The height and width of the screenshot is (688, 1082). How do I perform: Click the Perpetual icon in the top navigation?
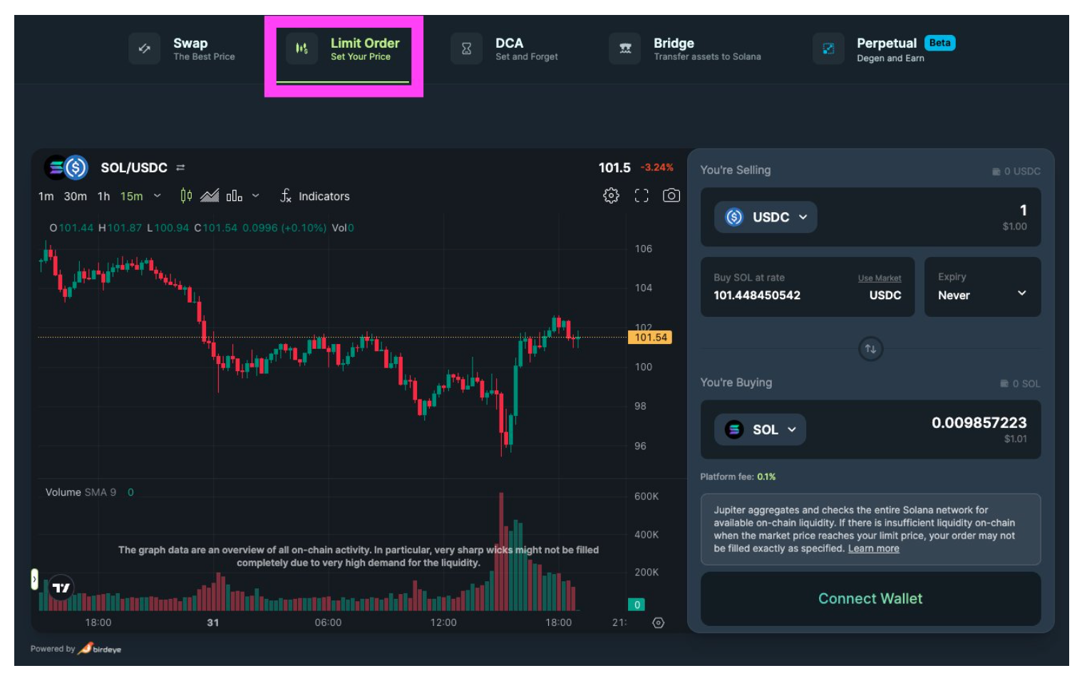coord(828,48)
